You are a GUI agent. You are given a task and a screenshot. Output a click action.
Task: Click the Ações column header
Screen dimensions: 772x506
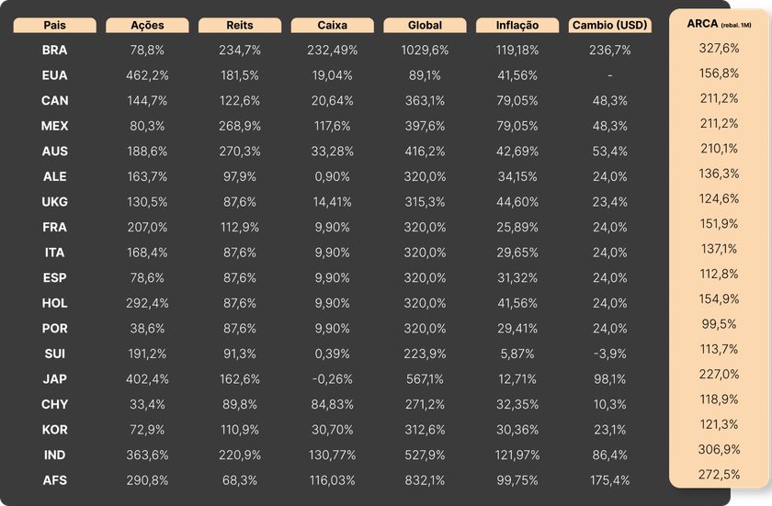[147, 26]
